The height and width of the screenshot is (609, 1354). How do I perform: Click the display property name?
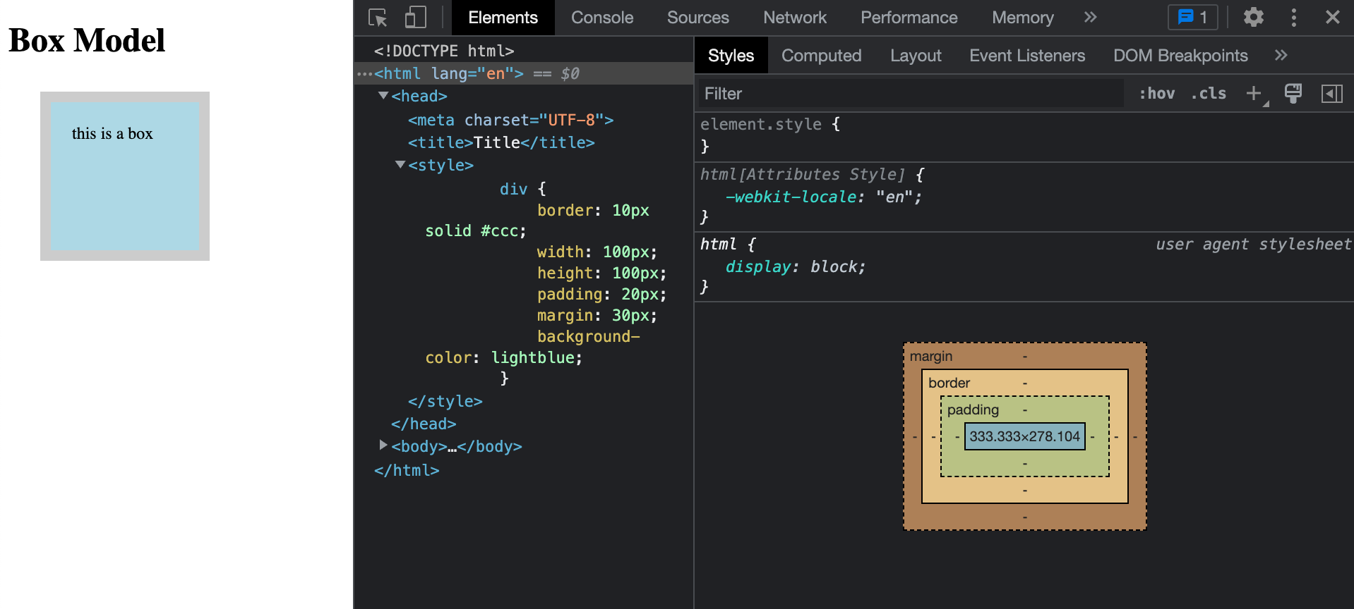[x=758, y=266]
